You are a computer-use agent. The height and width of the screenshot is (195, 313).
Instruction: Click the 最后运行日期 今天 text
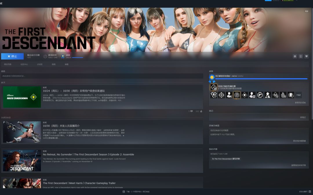pyautogui.click(x=33, y=56)
